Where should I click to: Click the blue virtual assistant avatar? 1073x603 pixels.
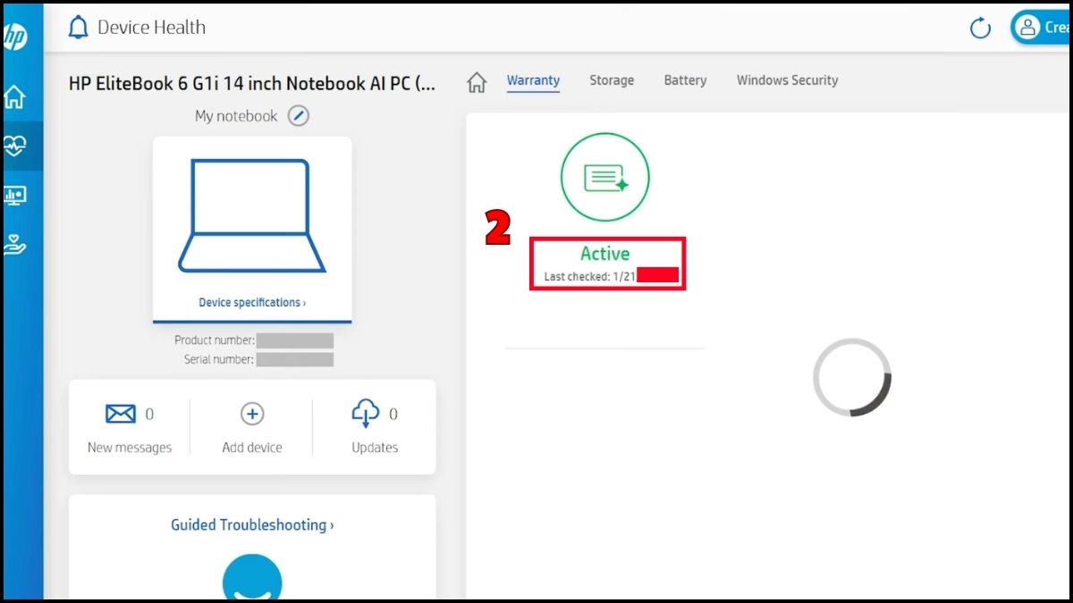tap(252, 578)
